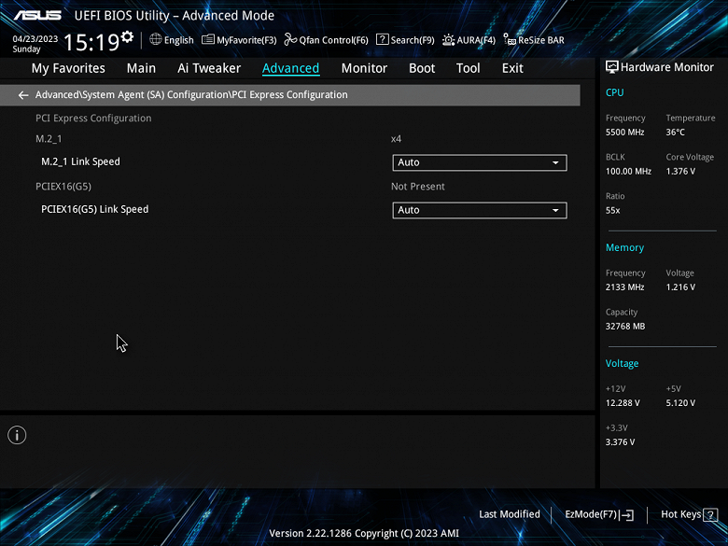This screenshot has width=728, height=546.
Task: Switch to the Exit tab
Action: pos(512,68)
